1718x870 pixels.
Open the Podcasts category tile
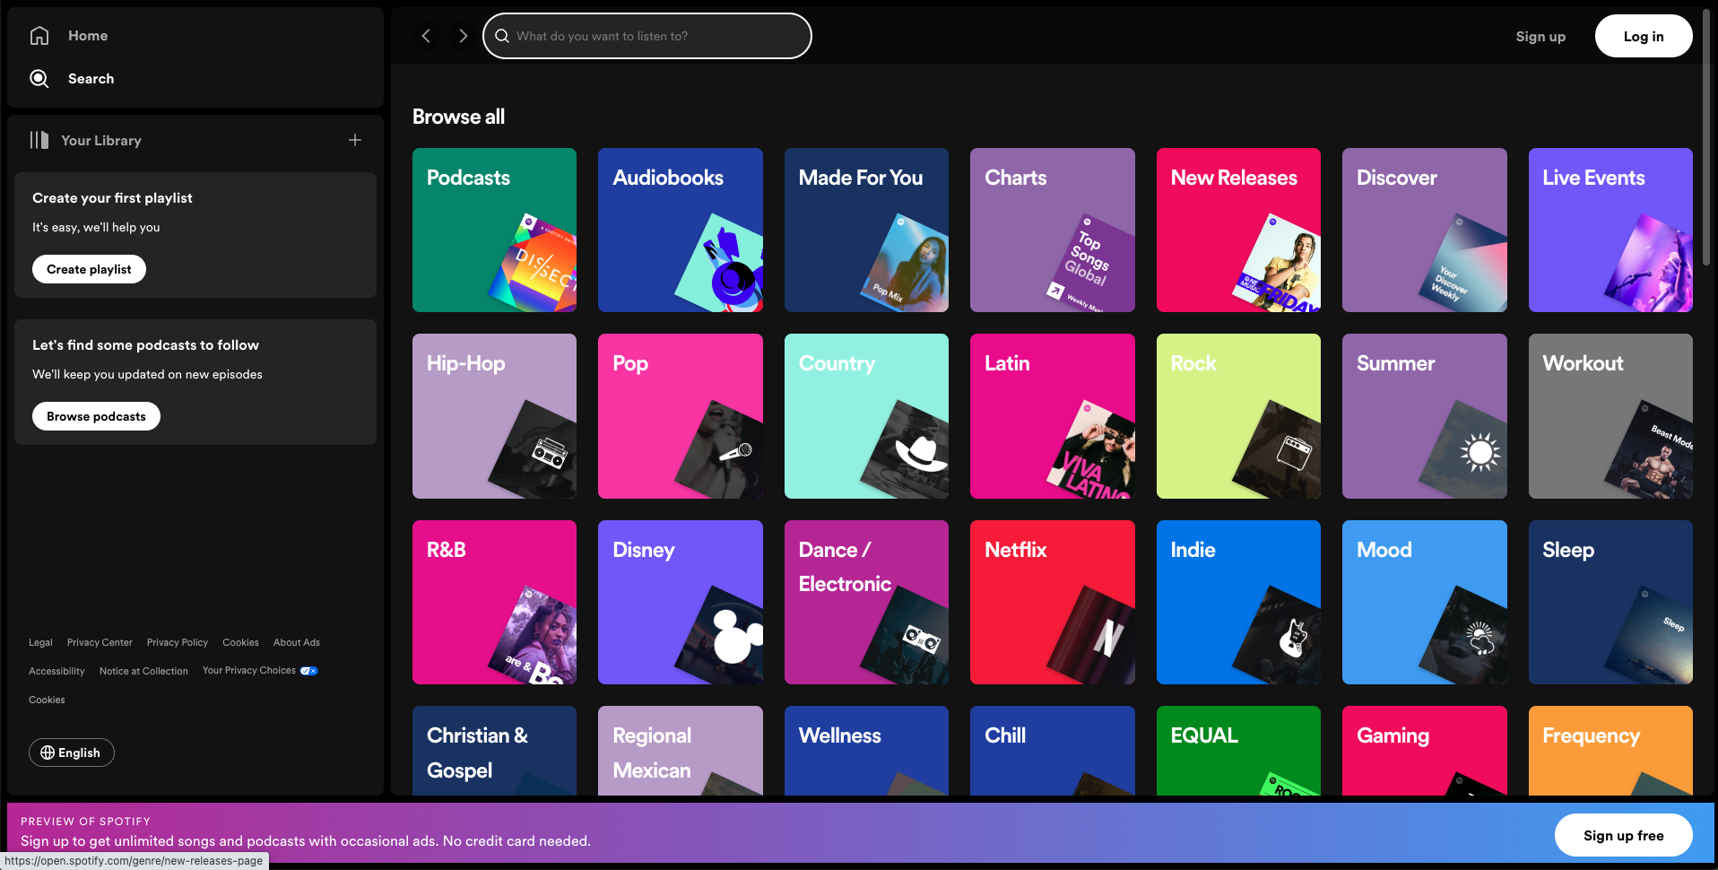tap(494, 230)
